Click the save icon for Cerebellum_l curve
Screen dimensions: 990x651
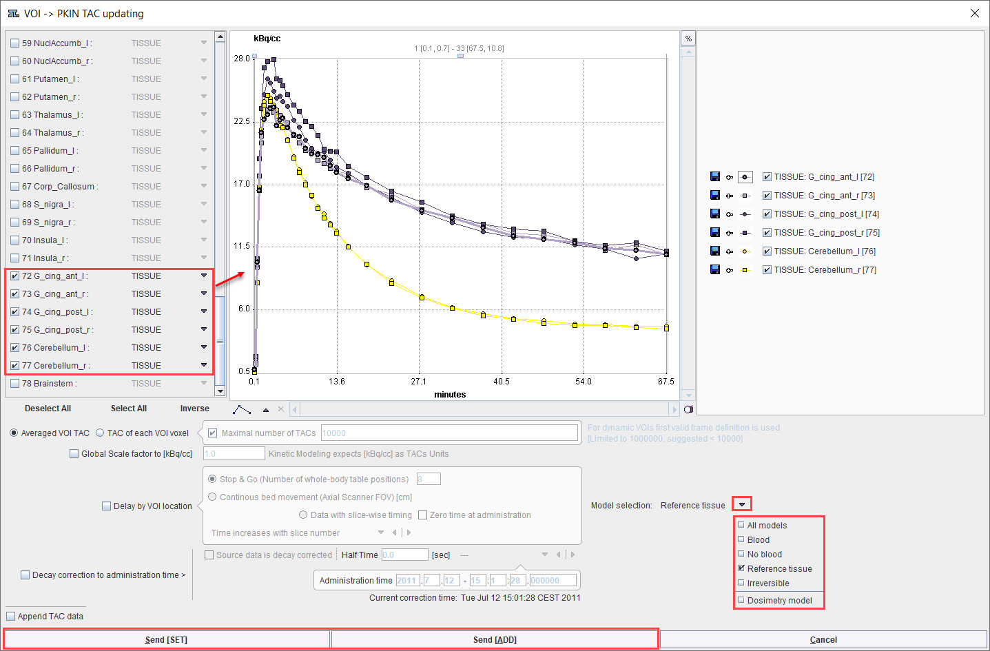pos(714,251)
